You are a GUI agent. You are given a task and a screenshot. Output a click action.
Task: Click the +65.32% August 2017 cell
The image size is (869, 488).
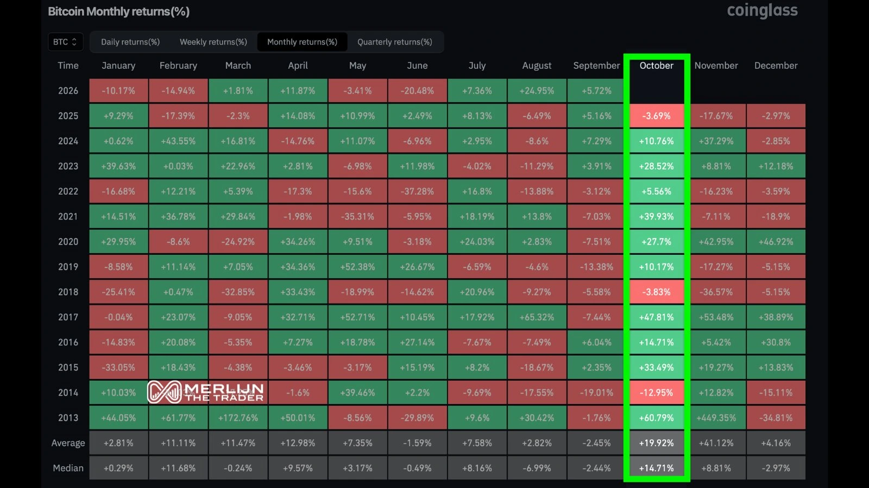[537, 317]
